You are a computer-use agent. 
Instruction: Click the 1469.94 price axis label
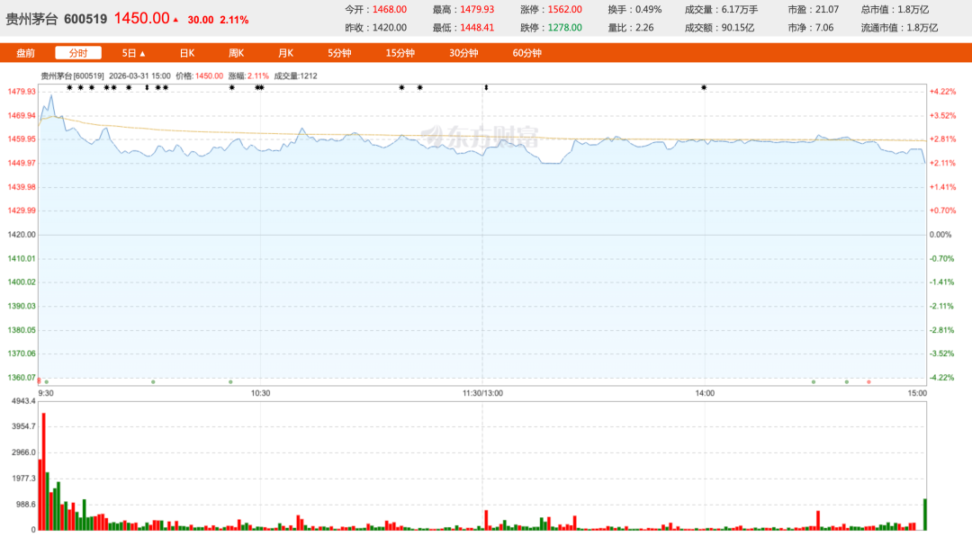[x=22, y=115]
